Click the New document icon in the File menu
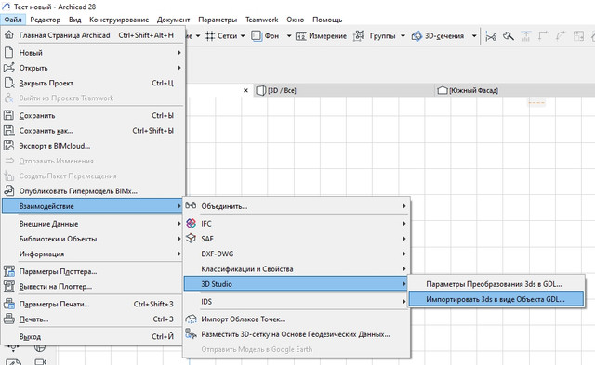The height and width of the screenshot is (365, 595). pos(8,53)
